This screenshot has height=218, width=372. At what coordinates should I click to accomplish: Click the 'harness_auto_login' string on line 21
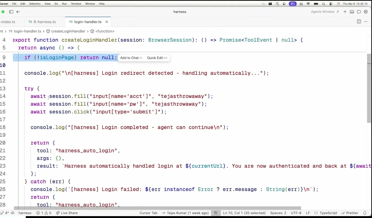point(86,151)
